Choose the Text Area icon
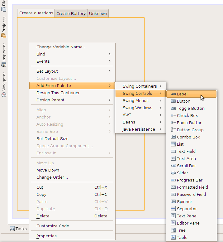223x242 pixels. (x=173, y=158)
